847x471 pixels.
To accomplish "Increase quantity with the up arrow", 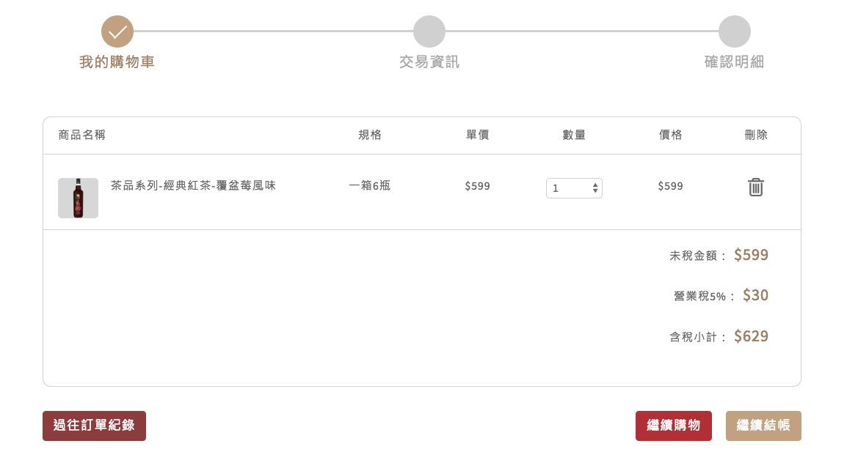I will click(x=595, y=185).
